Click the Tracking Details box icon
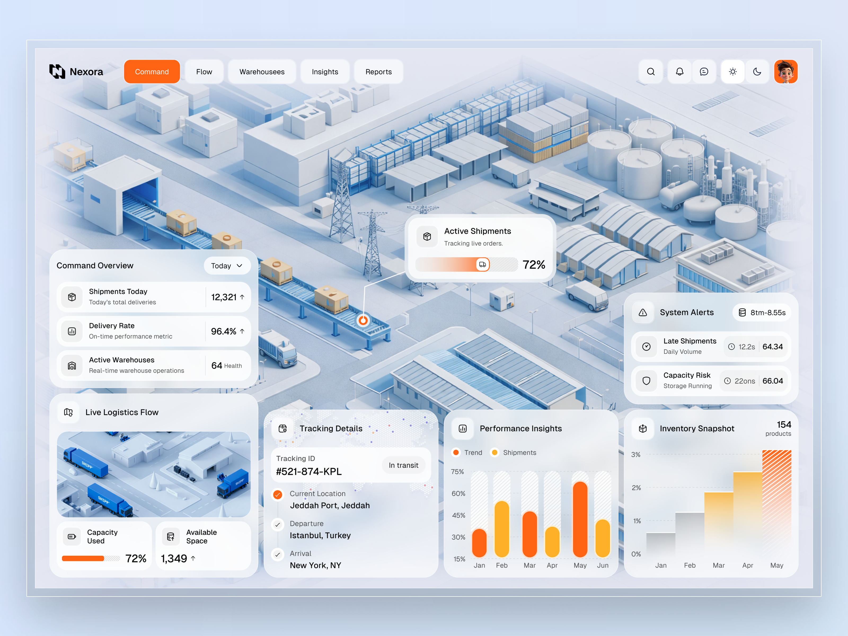Screen dimensions: 848x636 pos(282,428)
